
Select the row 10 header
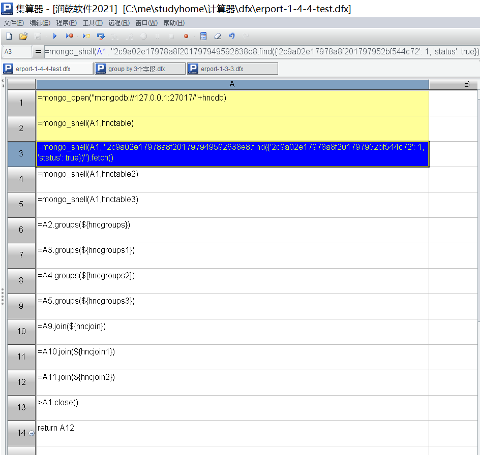(x=21, y=332)
